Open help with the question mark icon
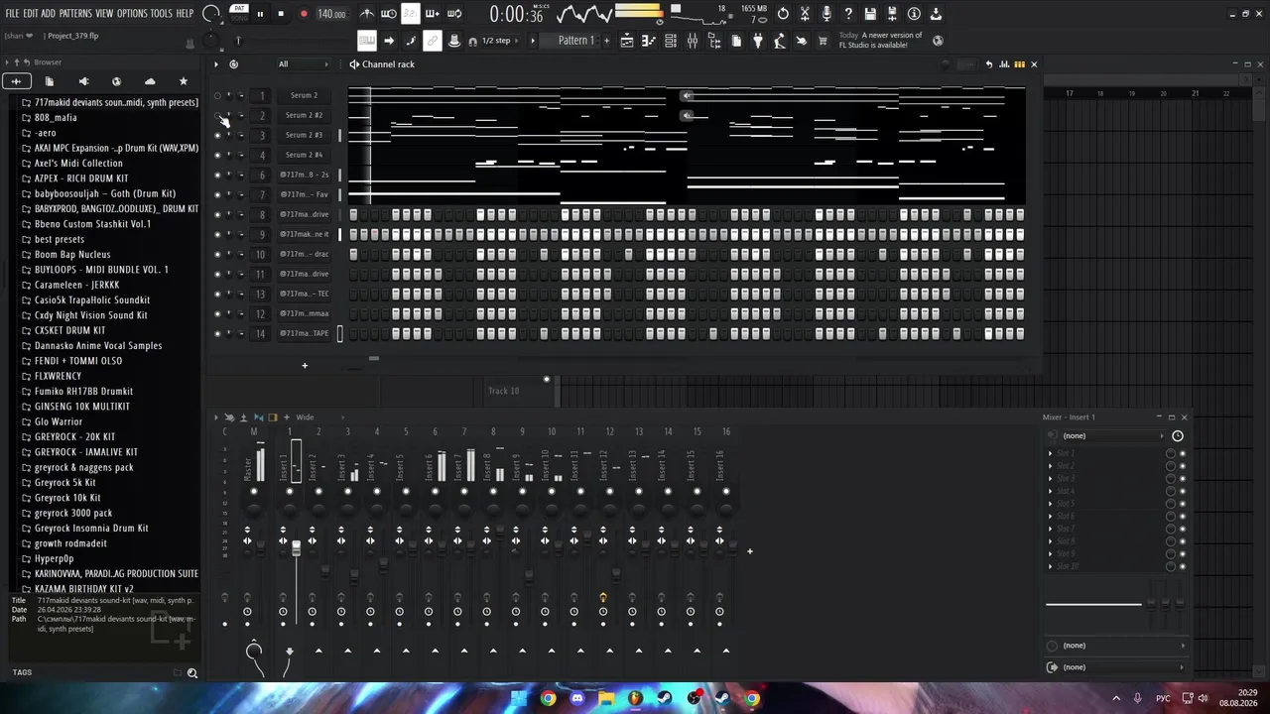Viewport: 1270px width, 714px height. (x=848, y=14)
